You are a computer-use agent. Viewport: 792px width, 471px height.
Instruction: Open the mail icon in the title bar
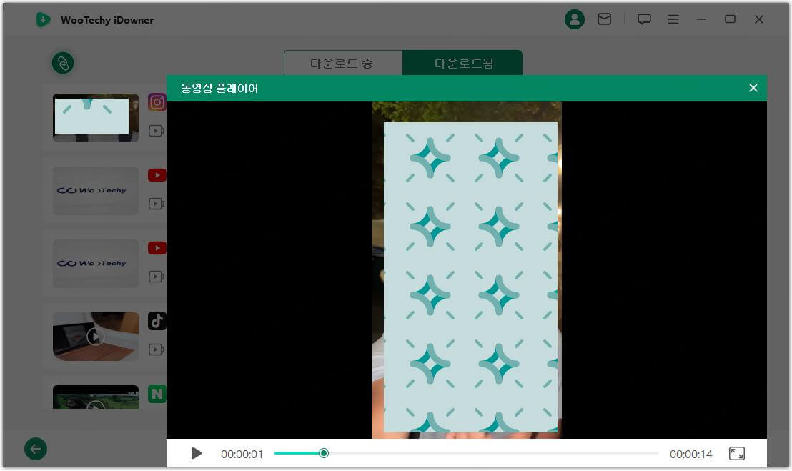pos(605,19)
